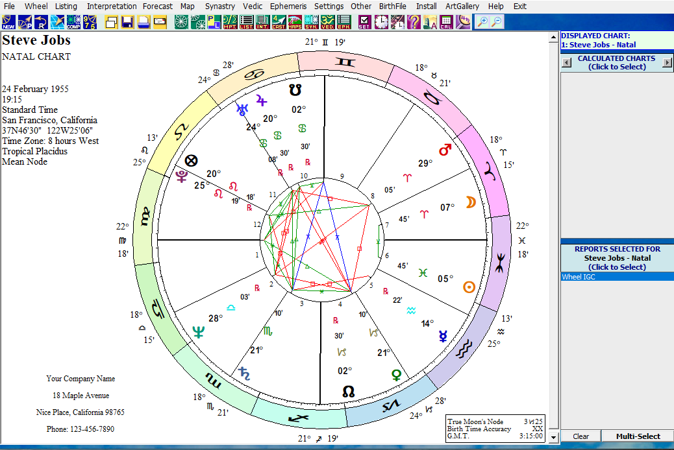Click the harmonic chart 975 icon
This screenshot has width=674, height=450.
pyautogui.click(x=90, y=22)
